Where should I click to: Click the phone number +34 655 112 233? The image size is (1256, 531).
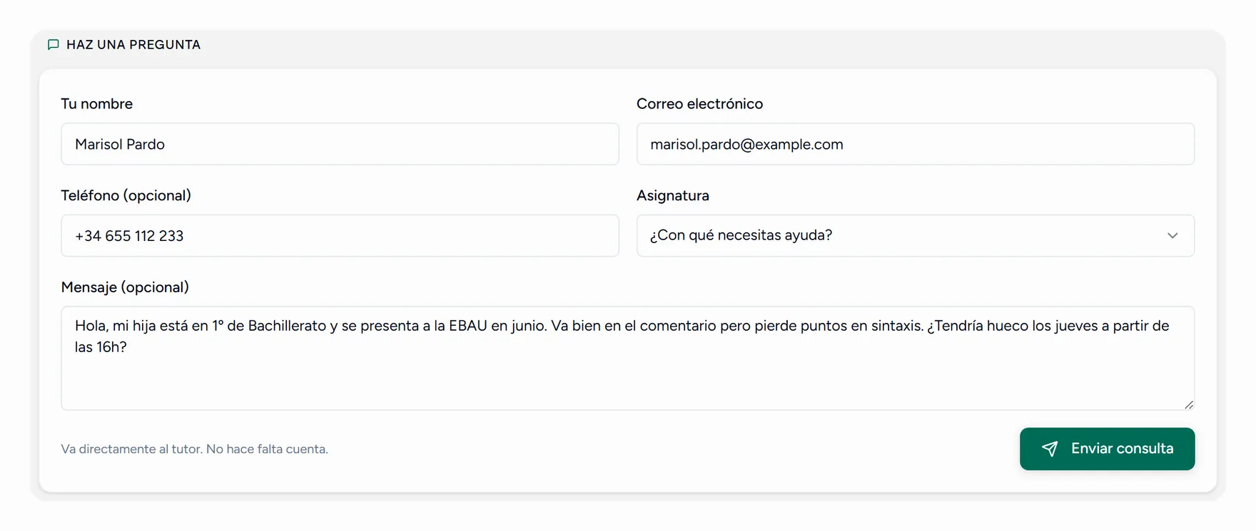pyautogui.click(x=129, y=236)
